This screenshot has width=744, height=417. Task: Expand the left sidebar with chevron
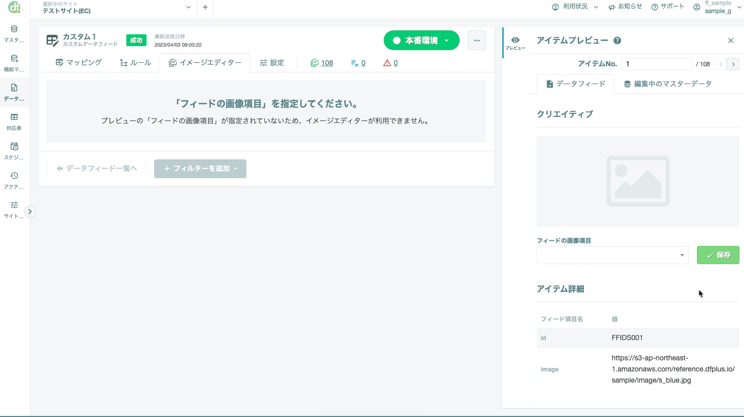30,212
